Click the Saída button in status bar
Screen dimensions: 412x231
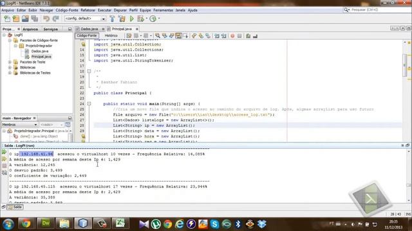click(x=15, y=207)
